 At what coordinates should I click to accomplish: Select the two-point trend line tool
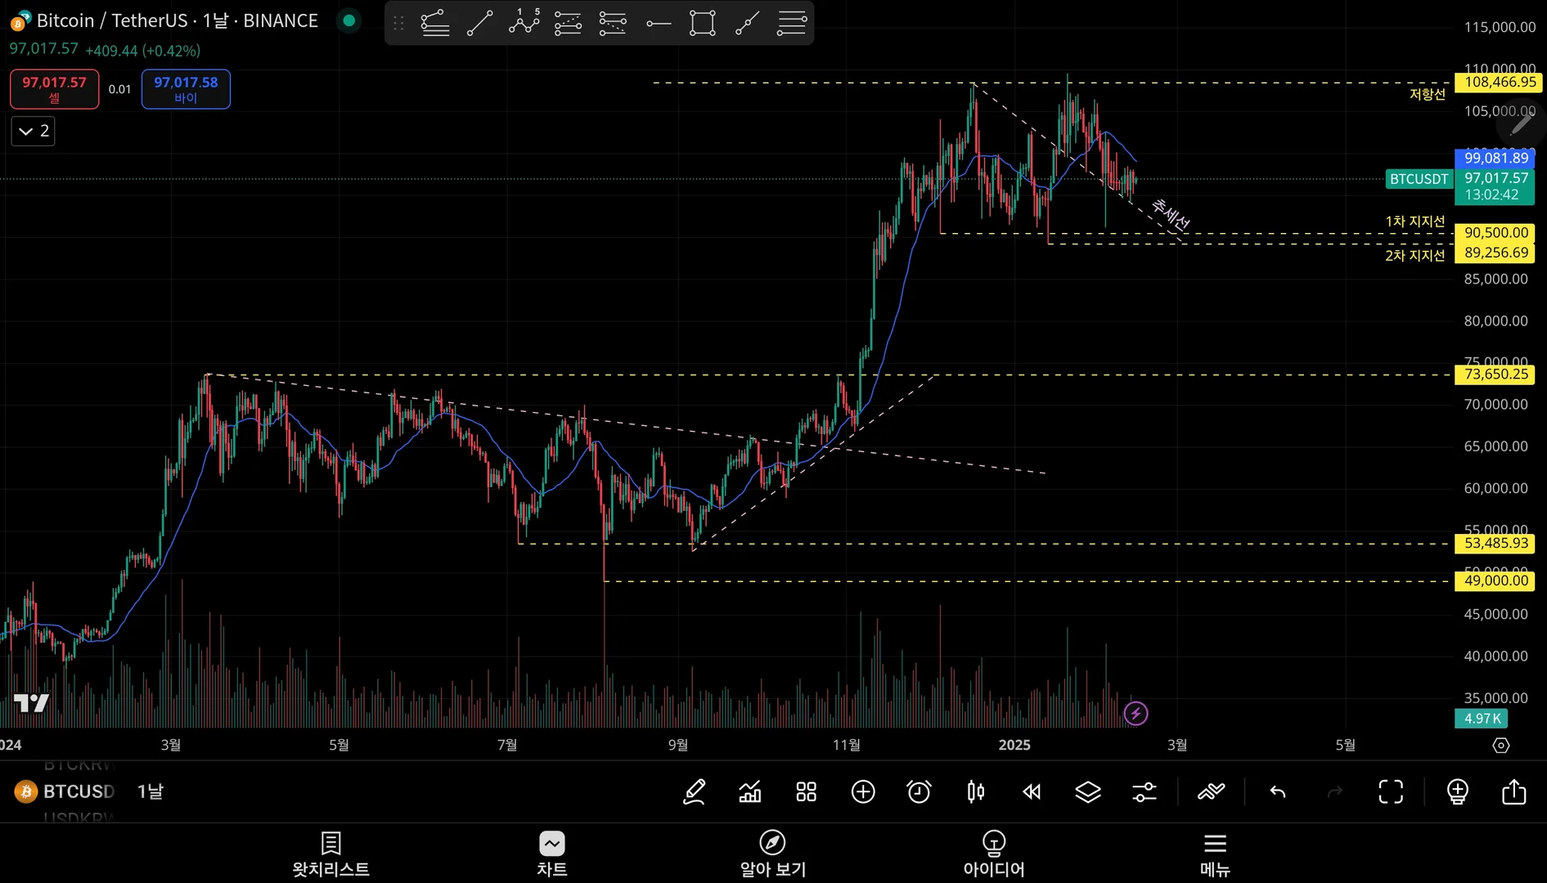click(479, 23)
